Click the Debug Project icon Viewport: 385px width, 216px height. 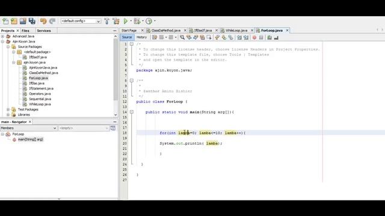137,22
